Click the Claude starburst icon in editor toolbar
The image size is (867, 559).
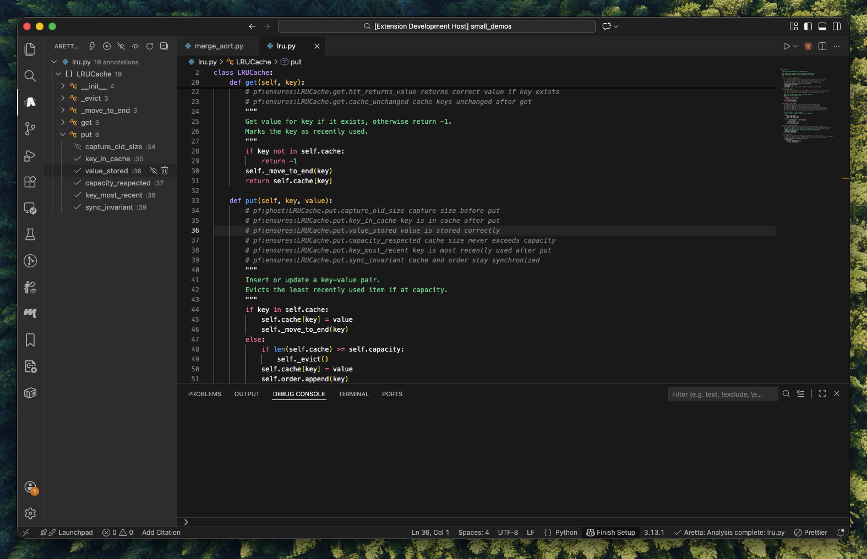[808, 46]
